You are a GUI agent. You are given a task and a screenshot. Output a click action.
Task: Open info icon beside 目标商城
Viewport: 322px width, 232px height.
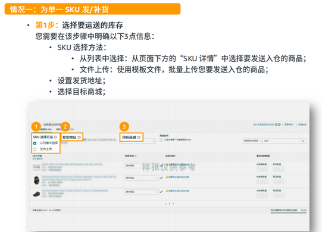(x=139, y=137)
